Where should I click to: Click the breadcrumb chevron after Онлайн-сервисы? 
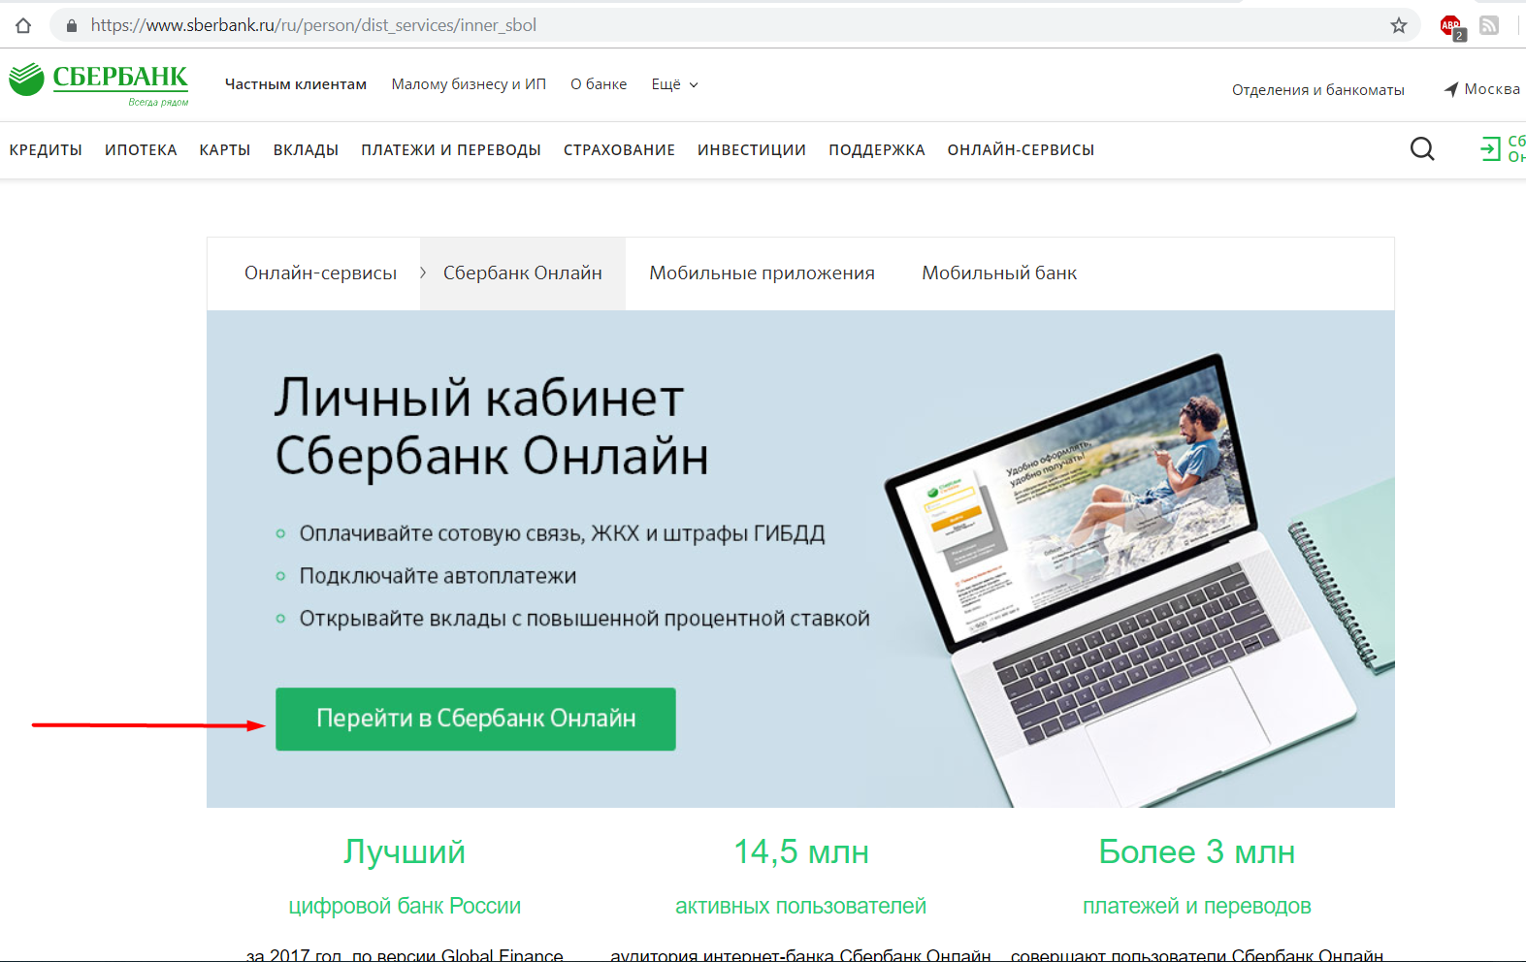tap(423, 273)
